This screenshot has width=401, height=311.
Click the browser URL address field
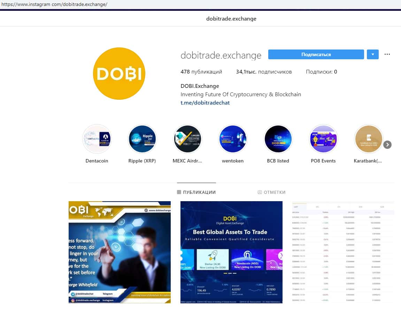(x=201, y=4)
